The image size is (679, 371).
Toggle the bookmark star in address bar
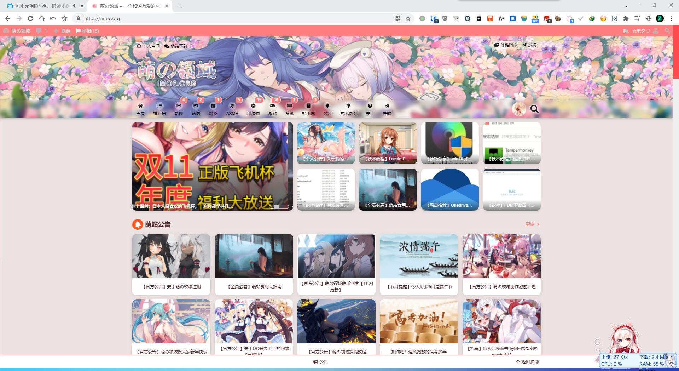point(408,18)
